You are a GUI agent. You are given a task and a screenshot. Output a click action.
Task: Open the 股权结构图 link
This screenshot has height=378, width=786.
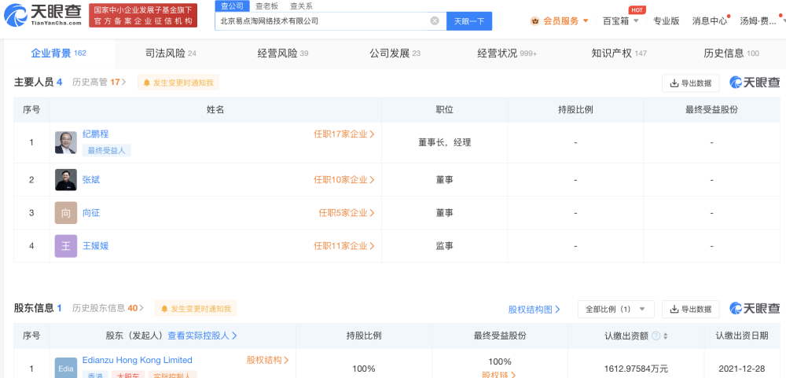[x=534, y=310]
